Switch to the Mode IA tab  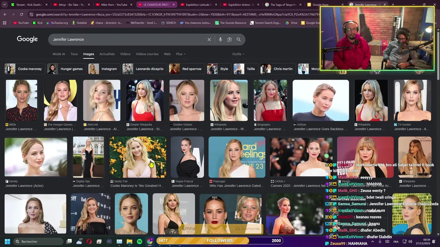click(x=59, y=54)
